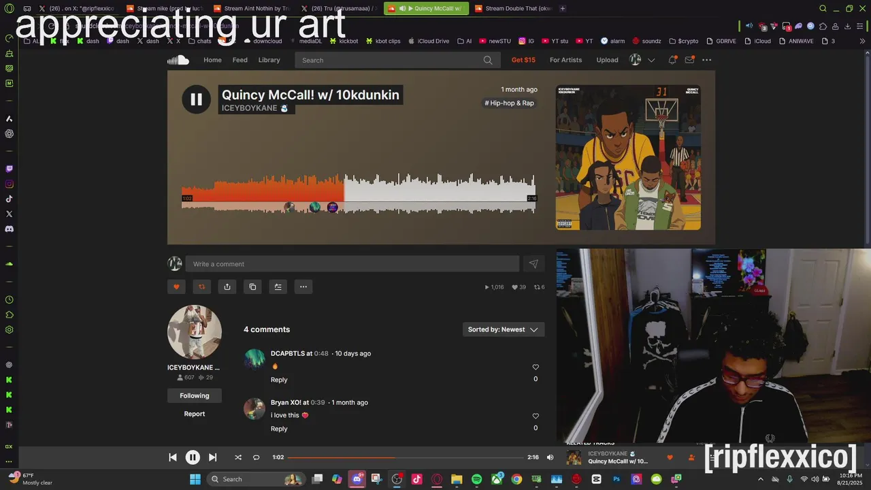Share the track using the share icon
This screenshot has width=871, height=490.
tap(227, 287)
